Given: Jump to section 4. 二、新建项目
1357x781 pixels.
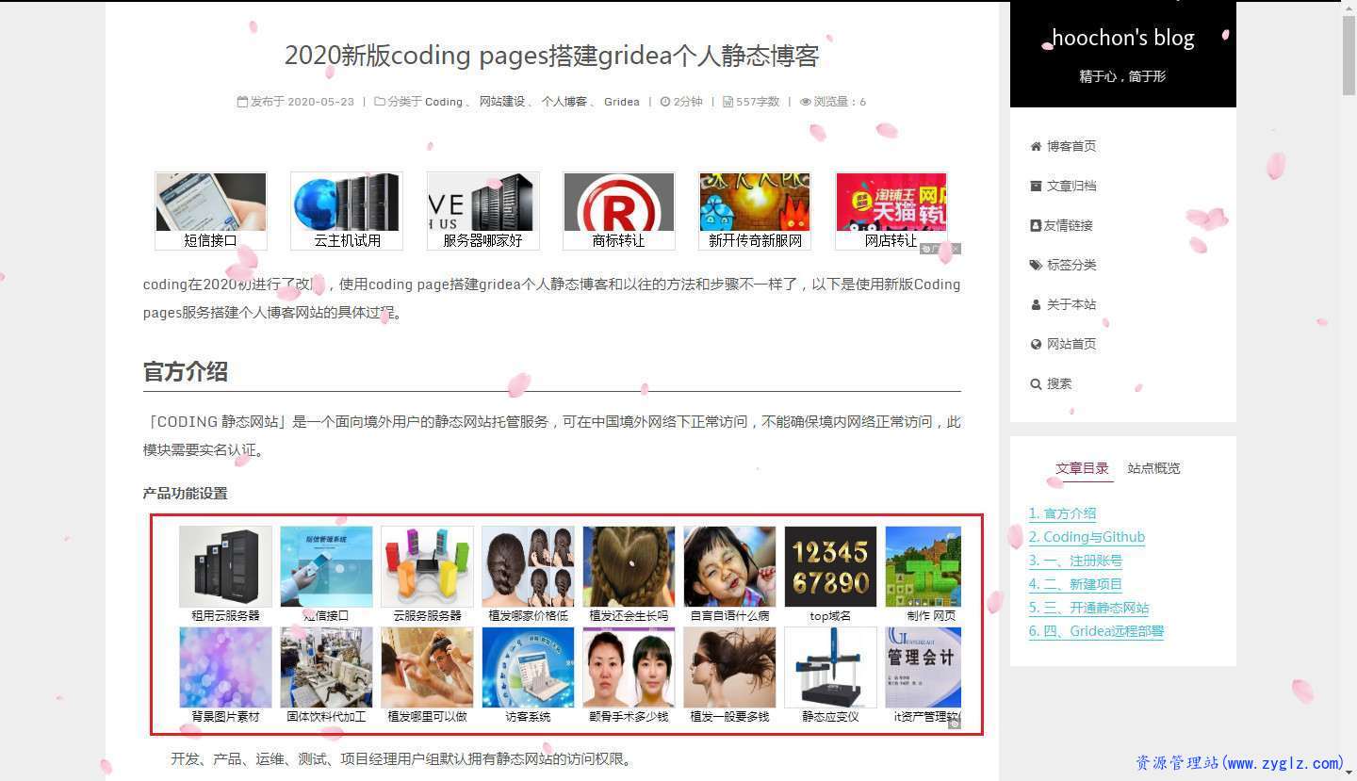Looking at the screenshot, I should click(x=1075, y=584).
